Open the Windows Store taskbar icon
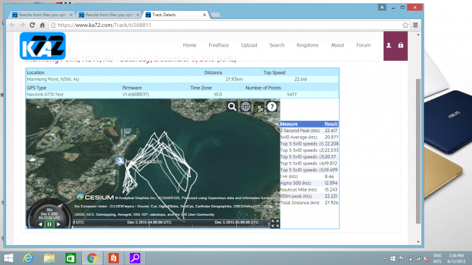Viewport: 472px width, 265px height. click(71, 258)
